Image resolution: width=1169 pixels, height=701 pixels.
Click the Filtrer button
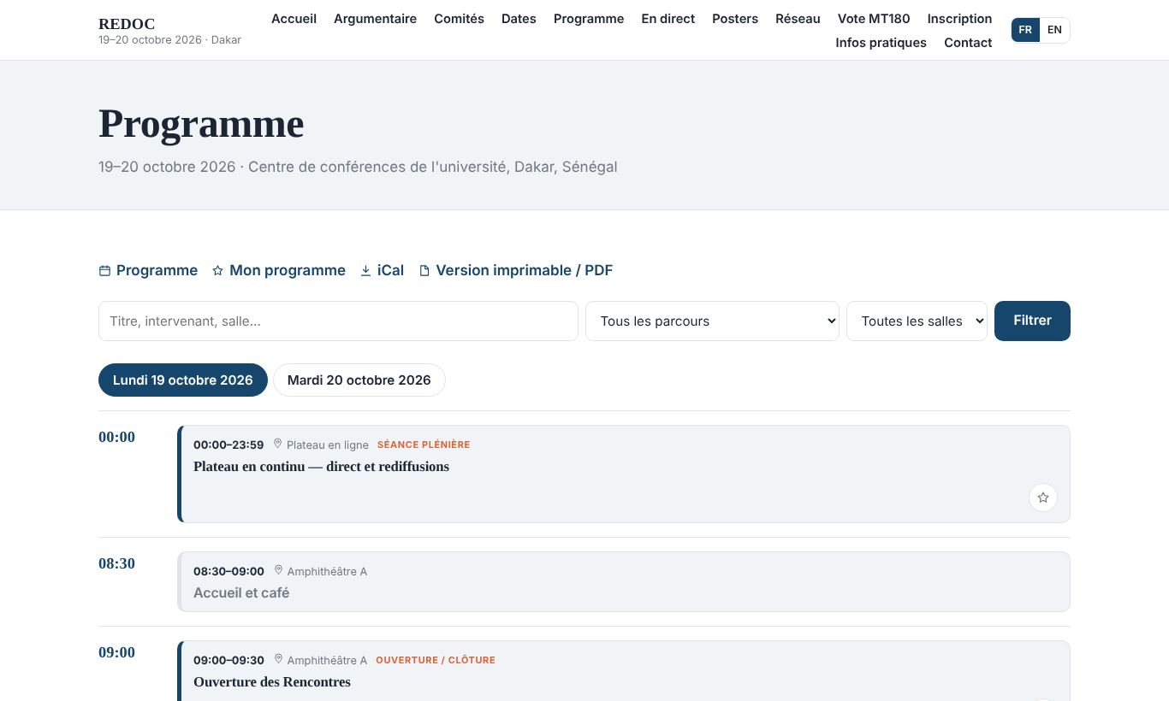coord(1032,321)
